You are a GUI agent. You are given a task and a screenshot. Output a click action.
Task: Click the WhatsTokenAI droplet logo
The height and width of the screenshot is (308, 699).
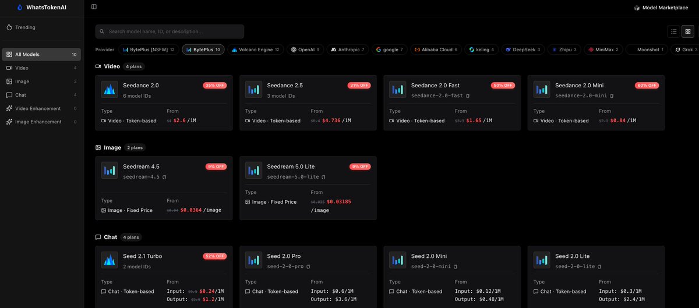point(21,7)
